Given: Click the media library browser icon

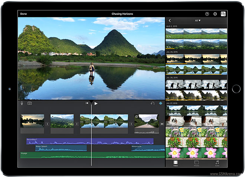Looking at the screenshot, I should coord(223,14).
